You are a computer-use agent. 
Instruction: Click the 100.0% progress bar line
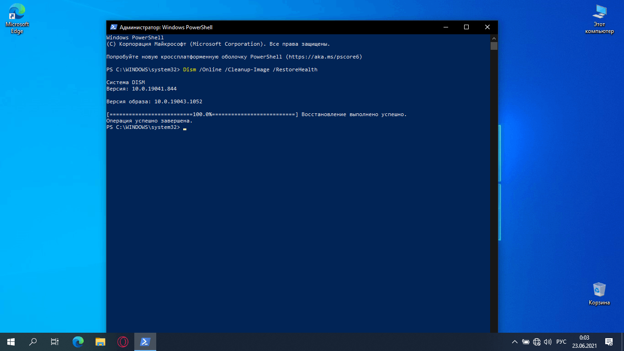(x=202, y=115)
